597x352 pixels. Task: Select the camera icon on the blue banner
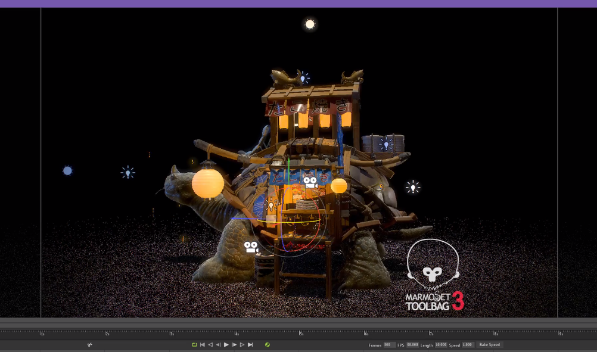tap(310, 182)
